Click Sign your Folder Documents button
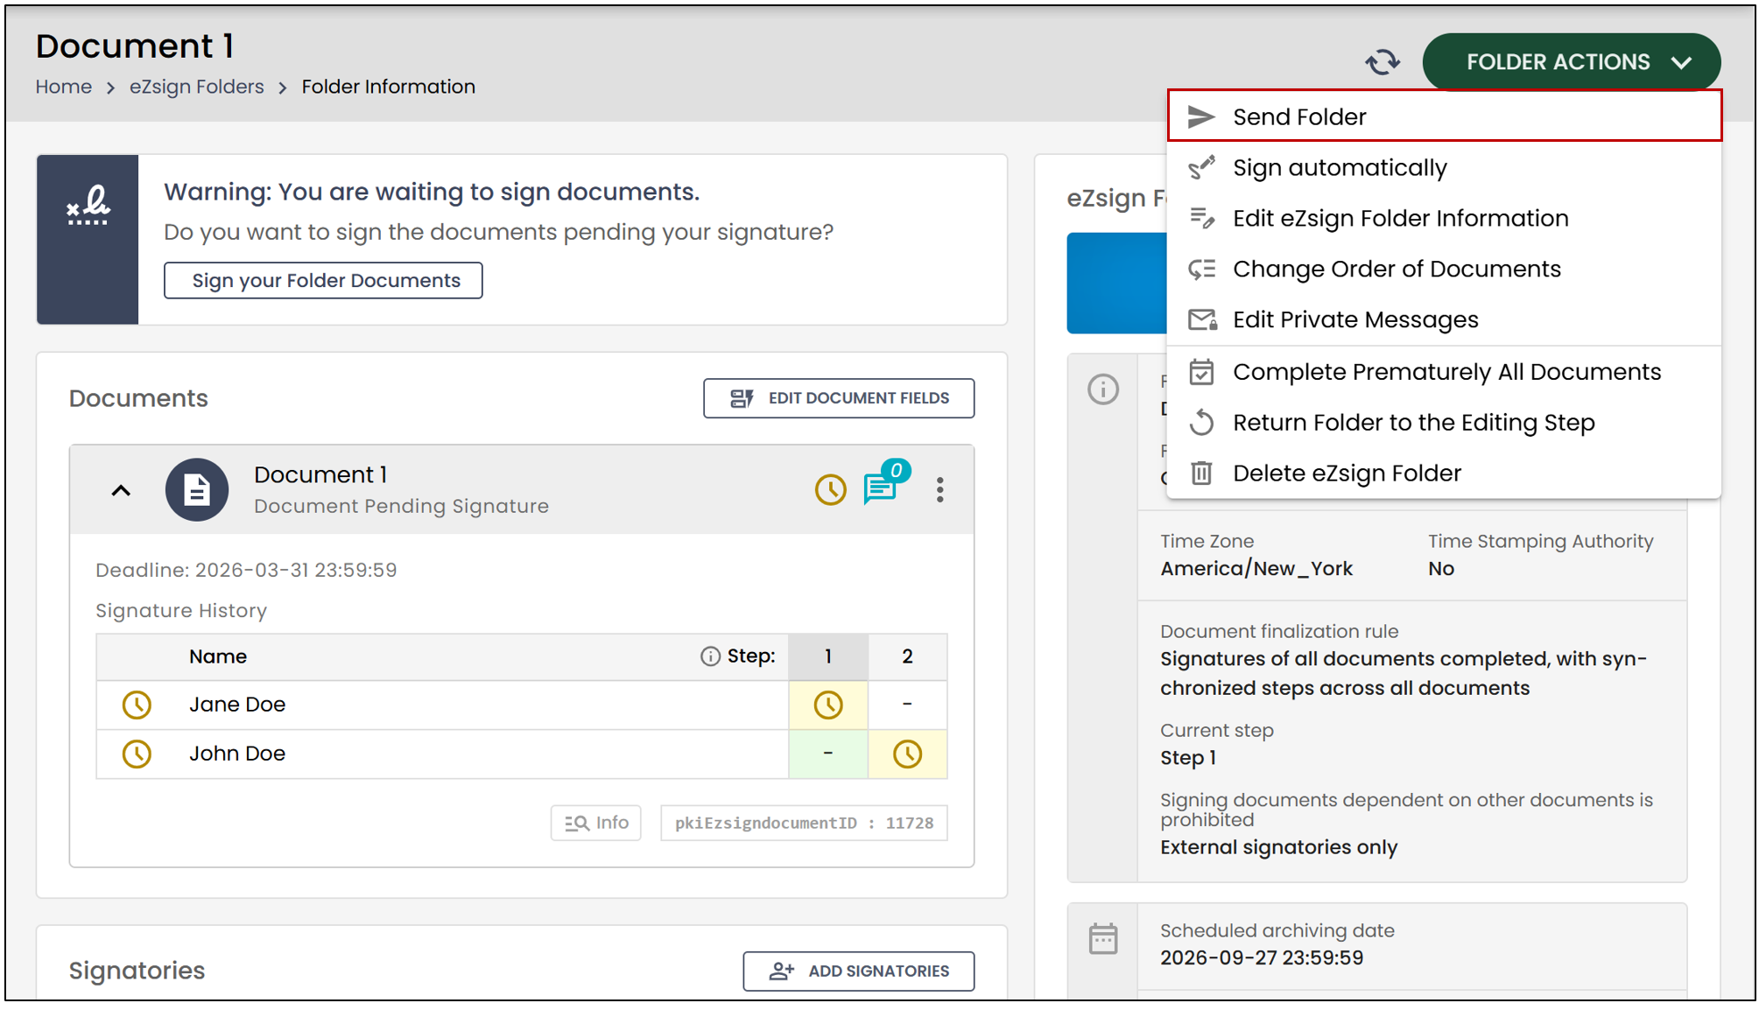 pos(323,281)
